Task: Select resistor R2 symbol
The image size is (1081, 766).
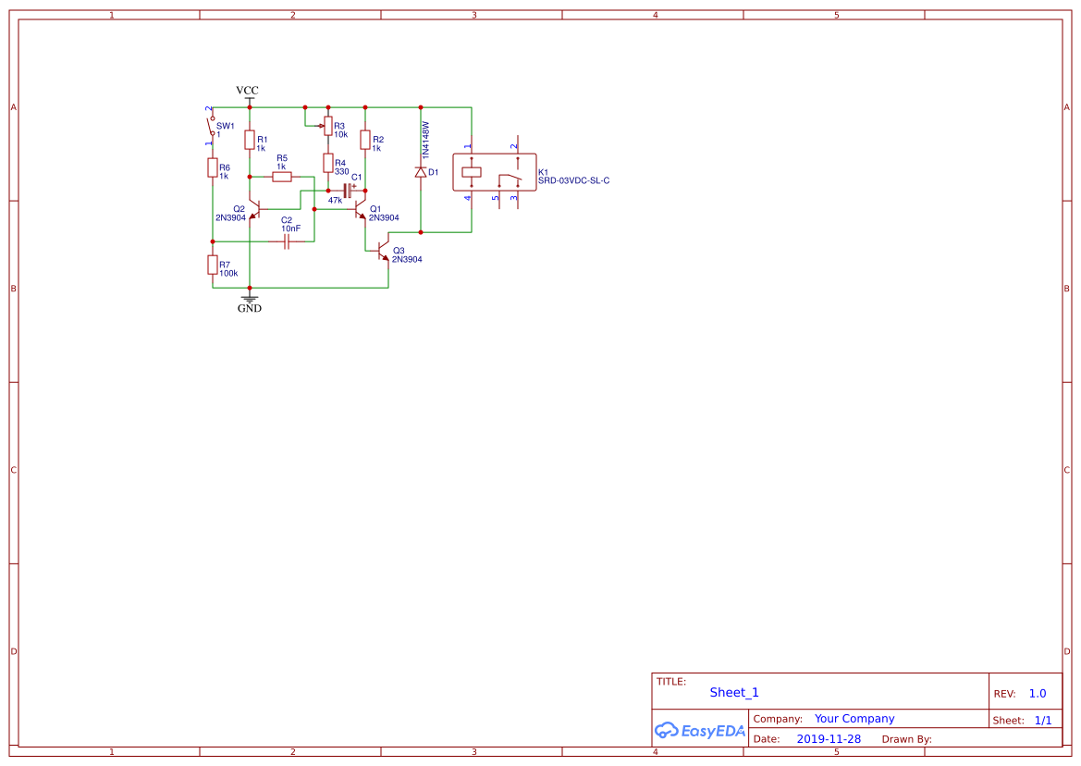Action: coord(365,140)
